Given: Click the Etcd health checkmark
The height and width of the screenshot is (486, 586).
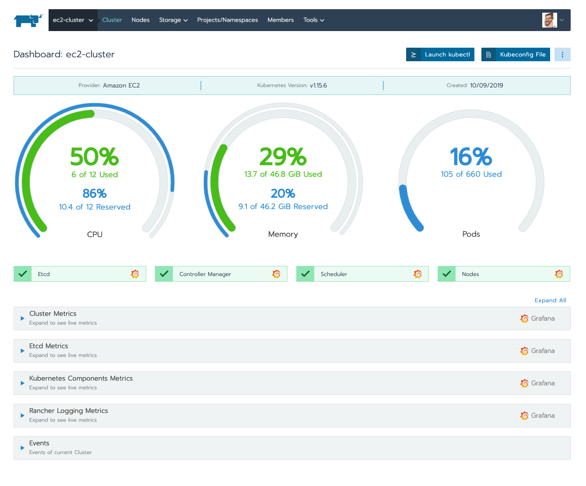Looking at the screenshot, I should click(x=23, y=274).
